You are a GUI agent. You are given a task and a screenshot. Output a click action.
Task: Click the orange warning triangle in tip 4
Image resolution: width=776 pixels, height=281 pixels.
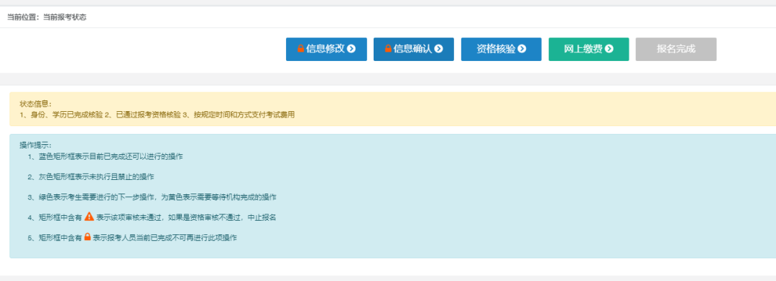[x=89, y=216]
